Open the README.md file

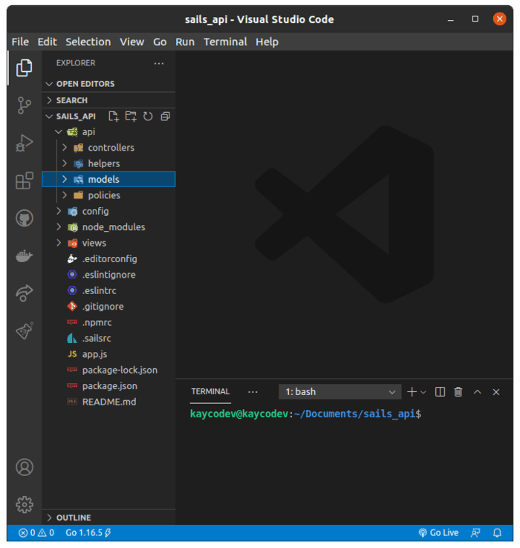point(108,402)
